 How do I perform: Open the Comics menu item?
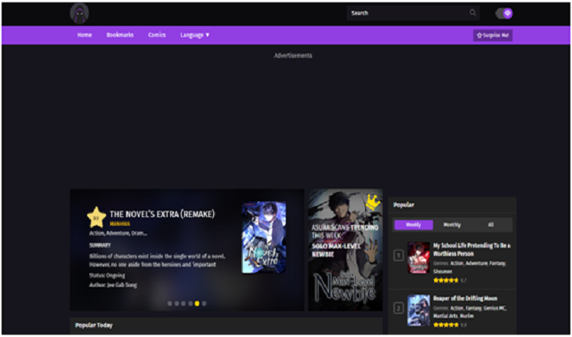pyautogui.click(x=157, y=35)
